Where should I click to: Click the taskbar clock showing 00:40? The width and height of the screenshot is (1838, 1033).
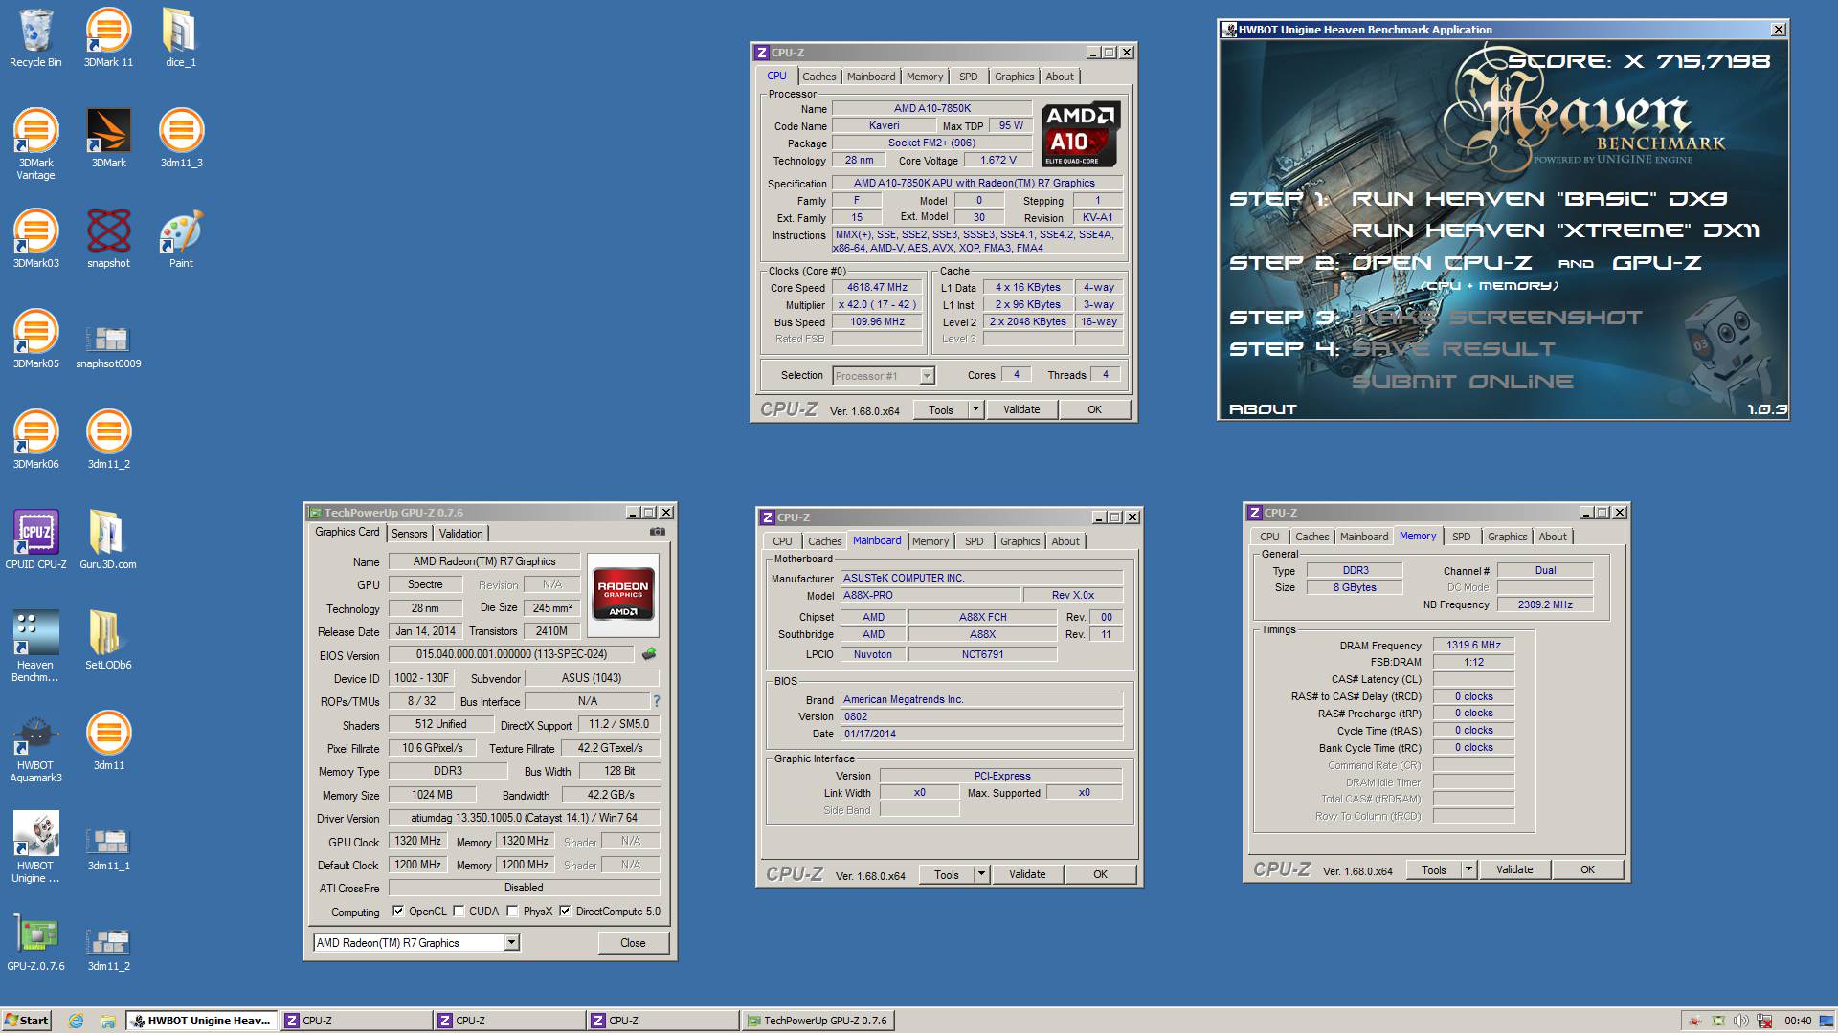point(1798,1021)
